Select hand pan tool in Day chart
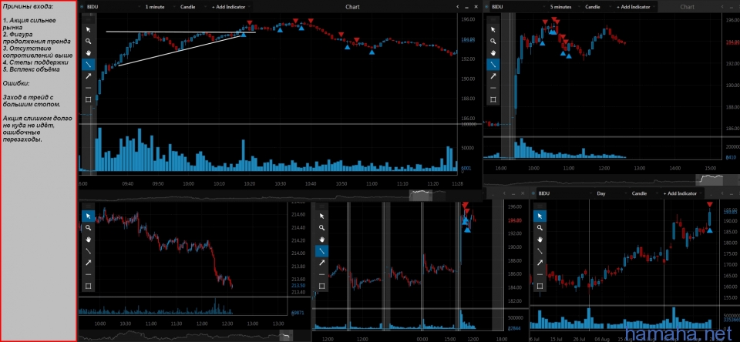 (x=540, y=239)
